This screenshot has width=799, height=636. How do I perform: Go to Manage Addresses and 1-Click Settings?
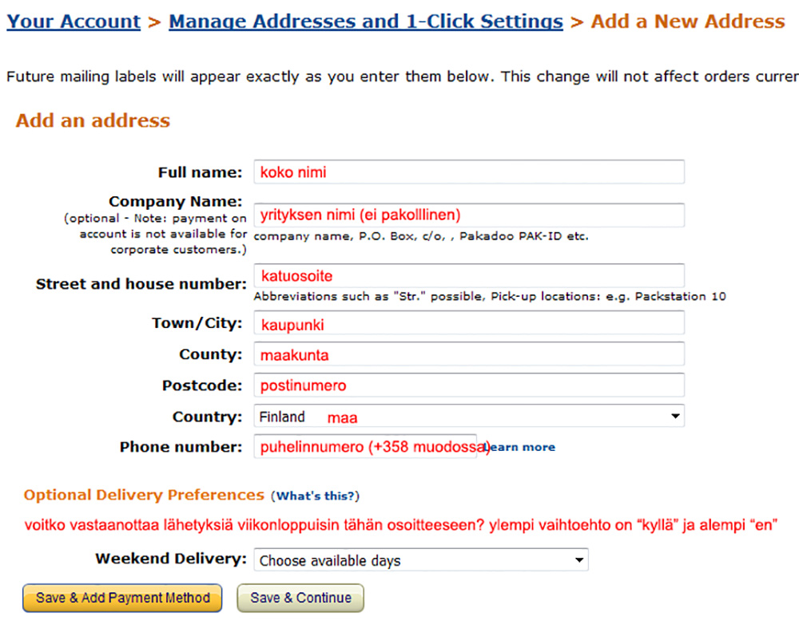pyautogui.click(x=366, y=22)
